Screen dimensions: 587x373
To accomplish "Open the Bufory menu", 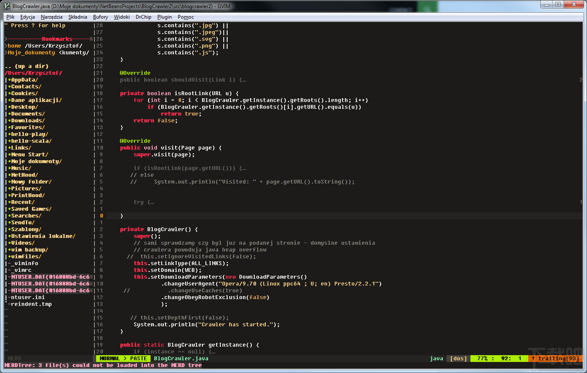I will click(100, 17).
